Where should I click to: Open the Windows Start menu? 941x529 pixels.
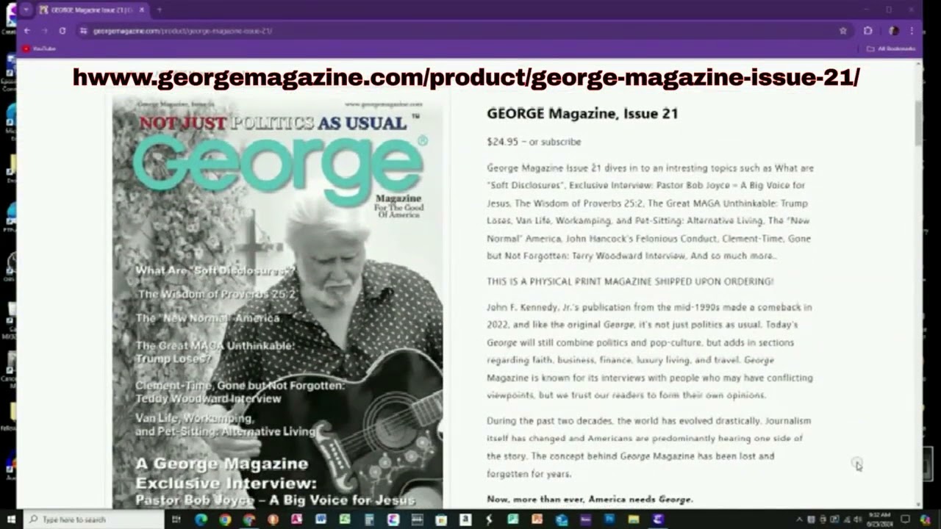tap(11, 519)
